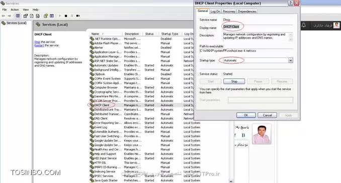Click the Start parameters input field
This screenshot has height=183, width=341.
[261, 100]
